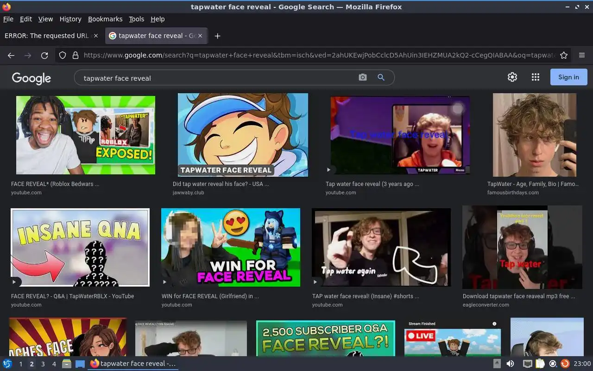Click the clock showing 23:00
Screen dimensions: 593x371
coord(582,364)
